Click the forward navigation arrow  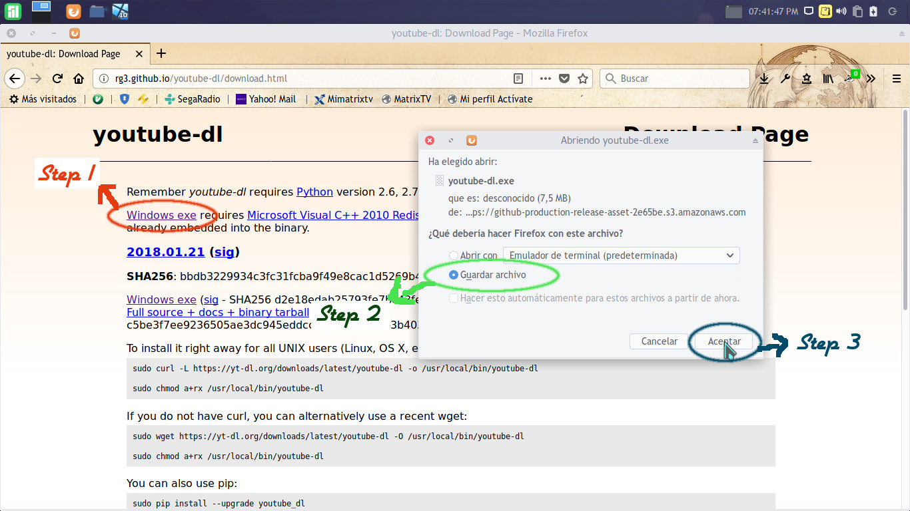pyautogui.click(x=36, y=79)
